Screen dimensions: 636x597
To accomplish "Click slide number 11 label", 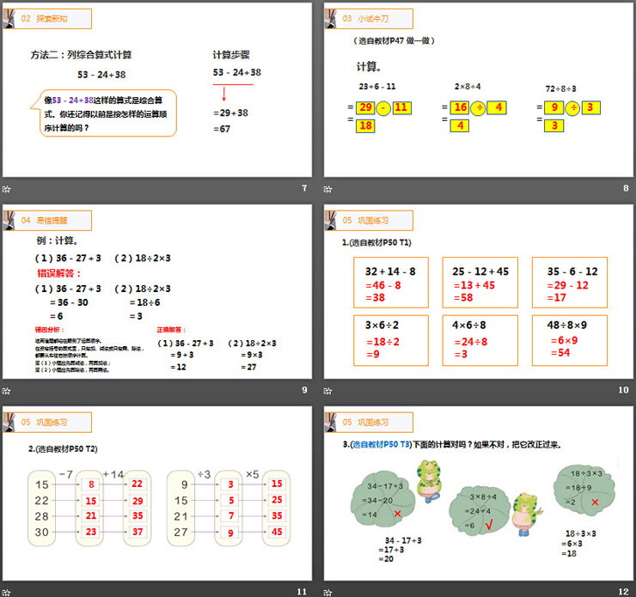I will [302, 592].
